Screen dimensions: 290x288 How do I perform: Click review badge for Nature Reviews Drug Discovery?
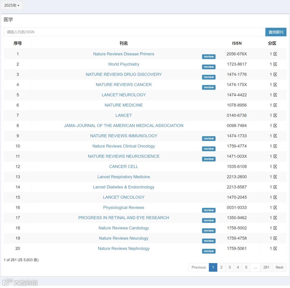tap(209, 77)
